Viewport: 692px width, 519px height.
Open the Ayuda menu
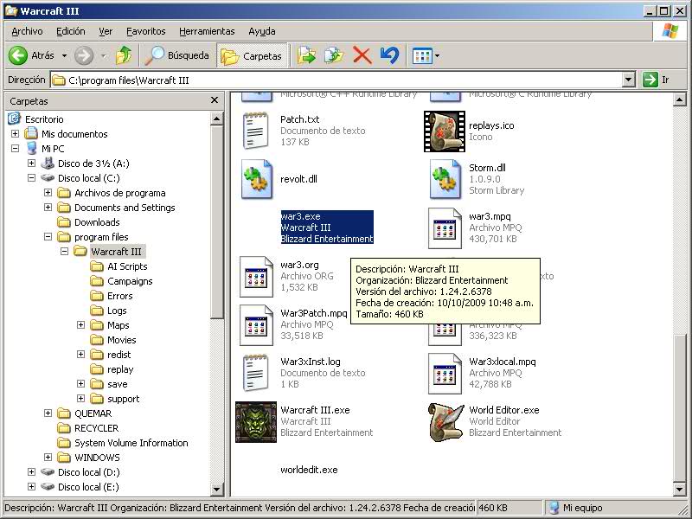click(x=262, y=31)
